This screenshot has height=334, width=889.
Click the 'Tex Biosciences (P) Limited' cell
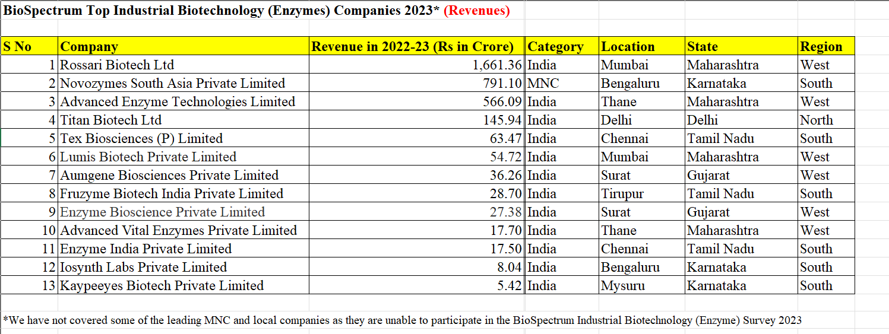(184, 138)
